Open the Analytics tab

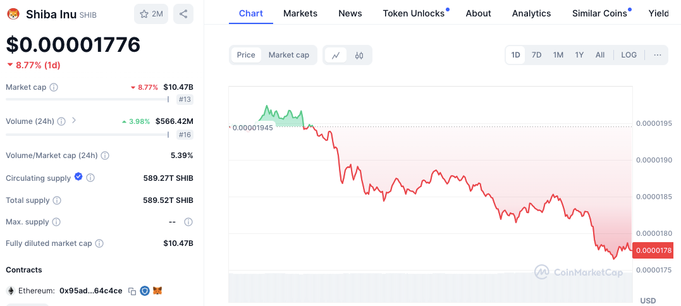(x=531, y=13)
